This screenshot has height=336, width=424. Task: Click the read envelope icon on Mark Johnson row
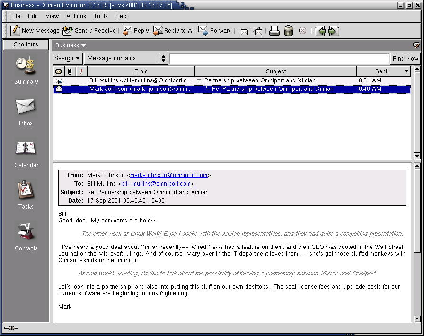coord(59,89)
